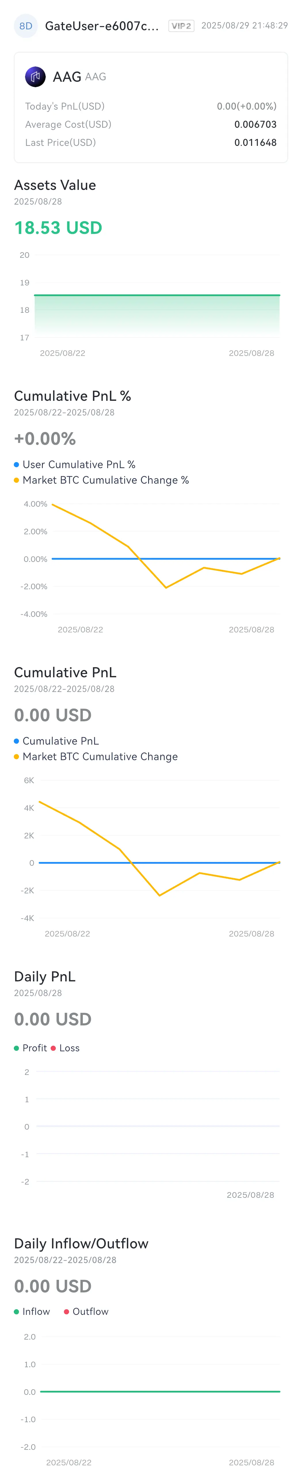The height and width of the screenshot is (1480, 302).
Task: Click the green Profit legend marker
Action: coord(17,1047)
